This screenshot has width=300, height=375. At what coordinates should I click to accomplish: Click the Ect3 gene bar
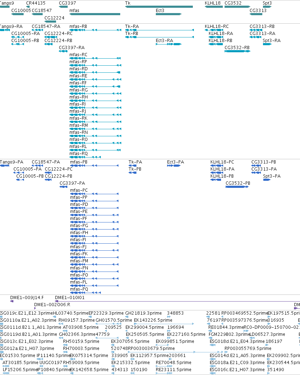point(169,14)
